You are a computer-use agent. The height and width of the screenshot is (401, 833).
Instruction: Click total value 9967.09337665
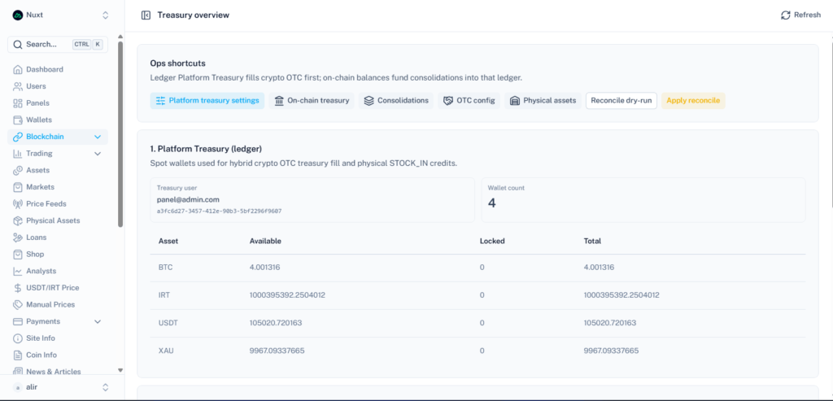(x=611, y=351)
